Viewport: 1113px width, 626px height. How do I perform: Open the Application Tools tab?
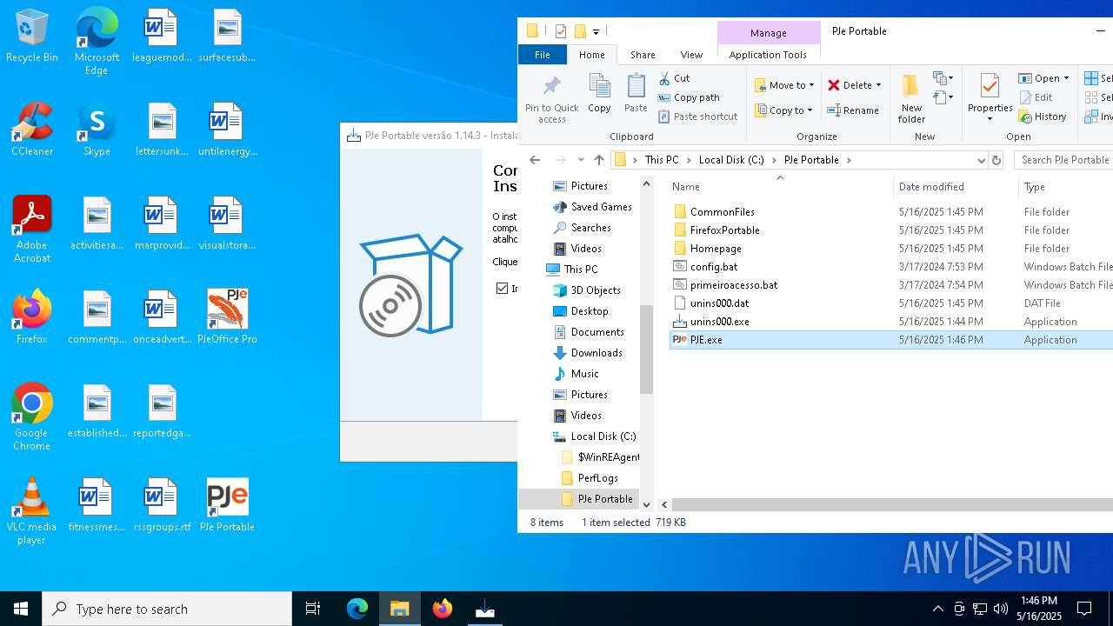(768, 55)
